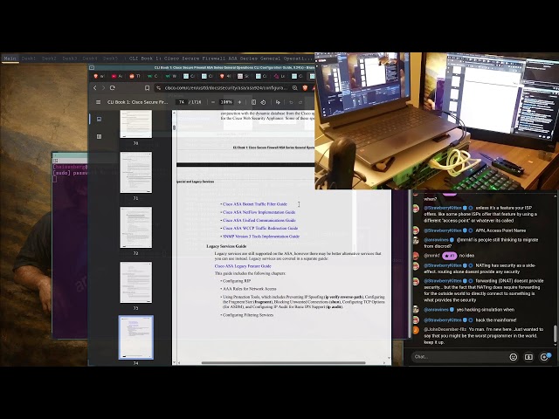Open the Cisco ASA WCCP Traffic Redirection Guide link
Viewport: 559px width, 419px height.
pos(260,228)
